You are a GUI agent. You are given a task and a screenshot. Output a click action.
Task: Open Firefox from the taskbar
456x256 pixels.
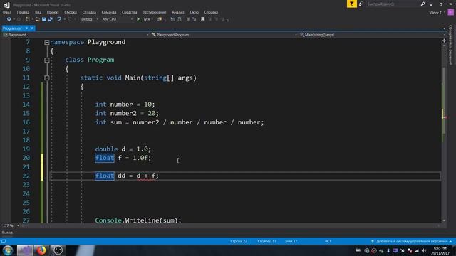pyautogui.click(x=41, y=250)
